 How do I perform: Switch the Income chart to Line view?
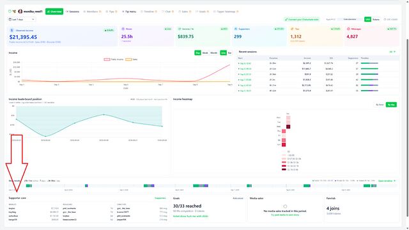223,53
